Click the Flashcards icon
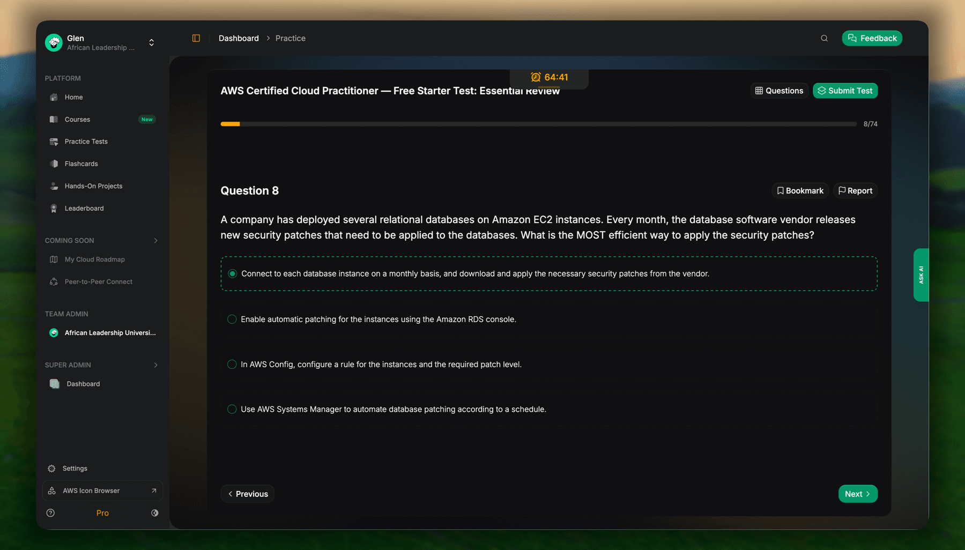Viewport: 965px width, 550px height. (x=54, y=163)
